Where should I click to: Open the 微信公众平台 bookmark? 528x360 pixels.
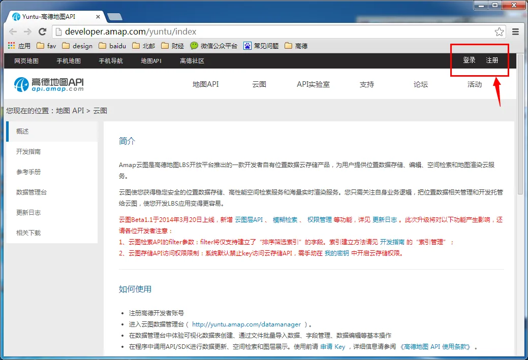(213, 46)
